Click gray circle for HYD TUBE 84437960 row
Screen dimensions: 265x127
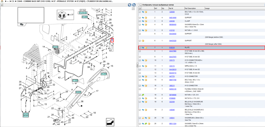(140, 51)
